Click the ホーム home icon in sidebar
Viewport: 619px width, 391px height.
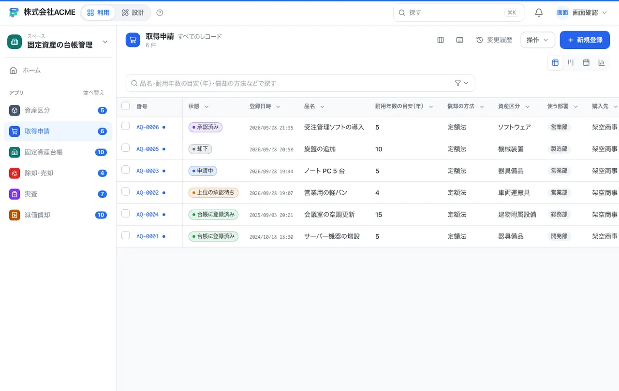(14, 71)
